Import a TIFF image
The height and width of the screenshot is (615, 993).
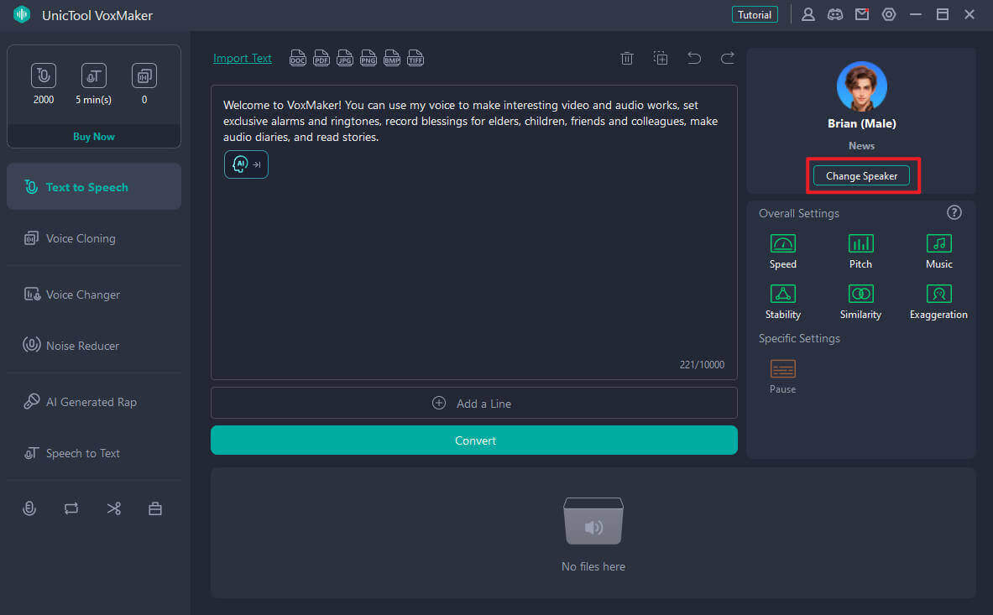(415, 58)
